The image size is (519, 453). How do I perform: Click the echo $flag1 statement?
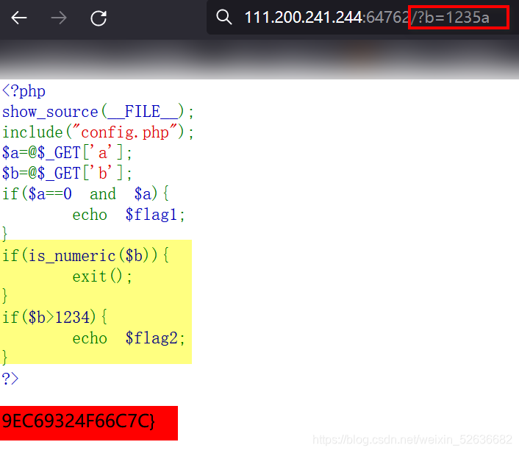129,215
